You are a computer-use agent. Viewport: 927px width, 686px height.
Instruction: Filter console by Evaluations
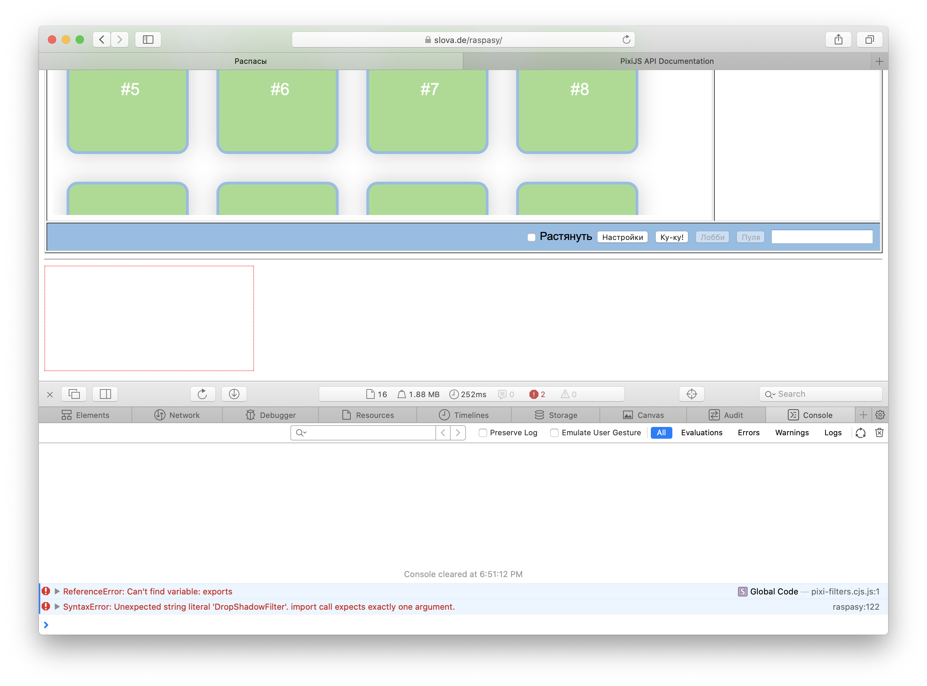(x=701, y=432)
